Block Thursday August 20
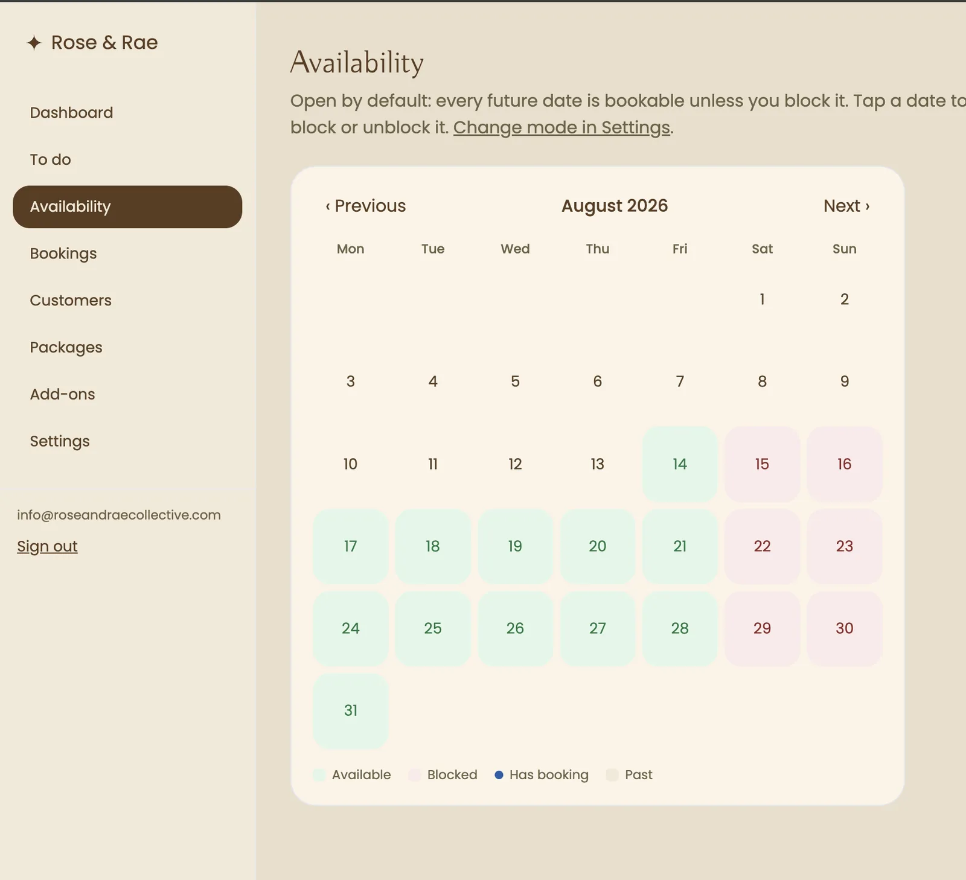The image size is (966, 880). coord(598,546)
